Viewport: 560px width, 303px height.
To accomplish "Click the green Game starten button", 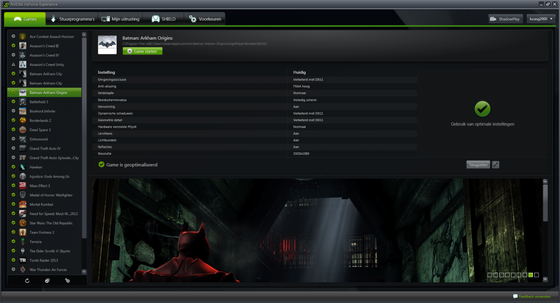I will point(142,51).
